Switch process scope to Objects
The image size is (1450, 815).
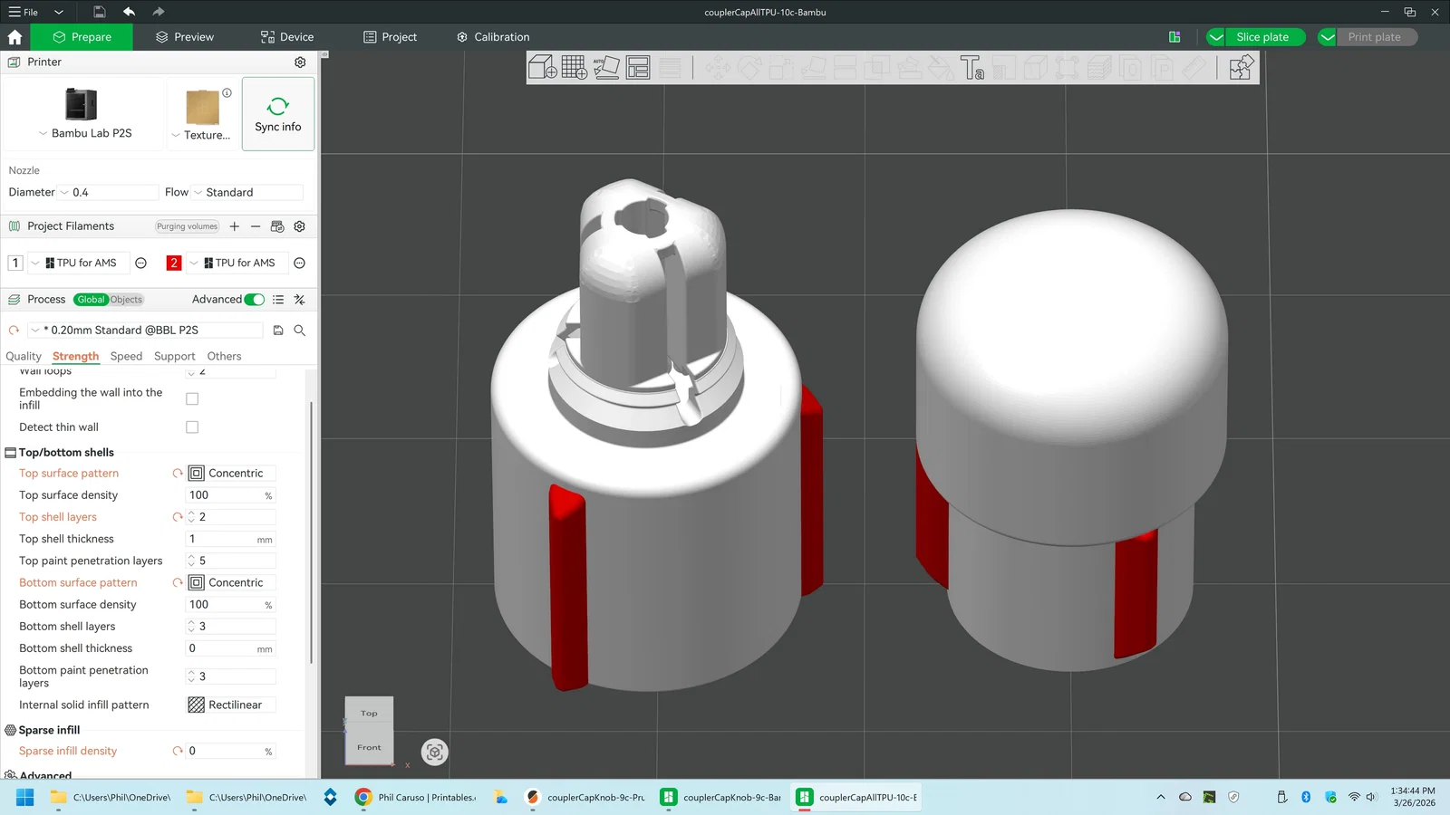[127, 300]
